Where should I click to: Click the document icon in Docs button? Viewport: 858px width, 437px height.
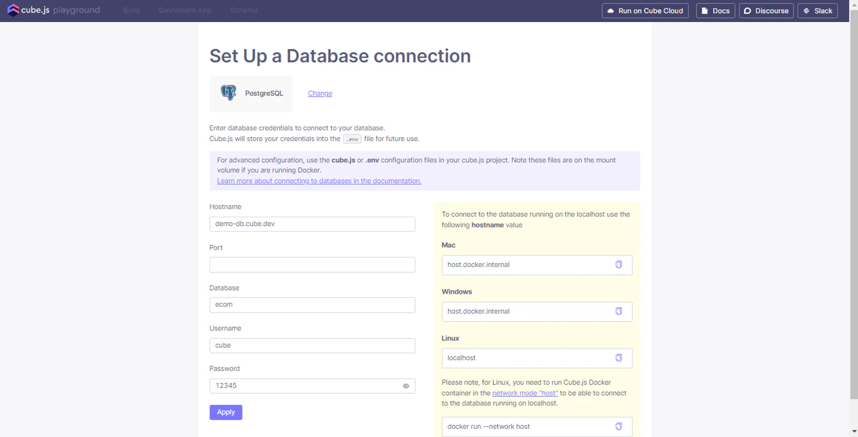705,11
